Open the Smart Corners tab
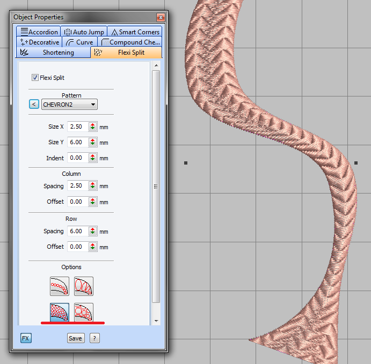The height and width of the screenshot is (364, 371). tap(134, 32)
